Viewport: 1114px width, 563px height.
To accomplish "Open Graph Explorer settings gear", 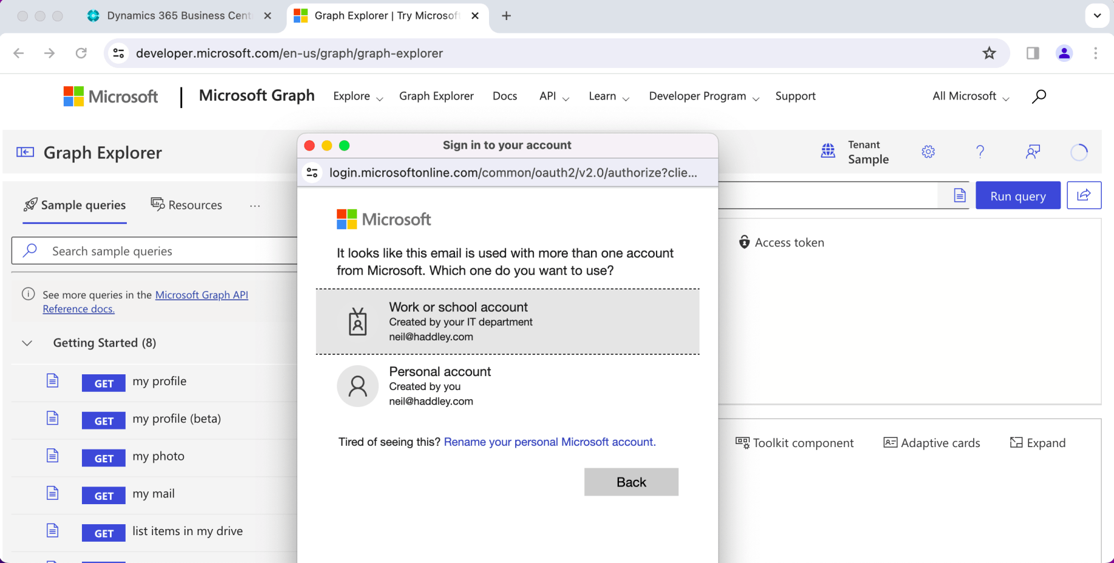I will pyautogui.click(x=928, y=152).
